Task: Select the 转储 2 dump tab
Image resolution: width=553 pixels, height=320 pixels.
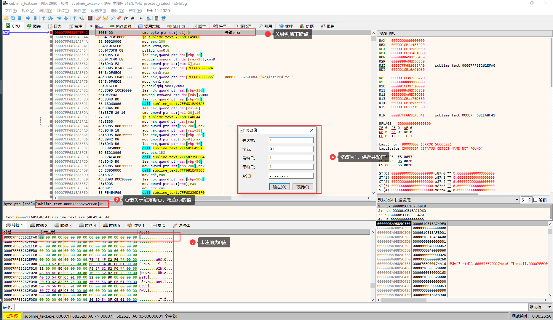Action: point(39,225)
